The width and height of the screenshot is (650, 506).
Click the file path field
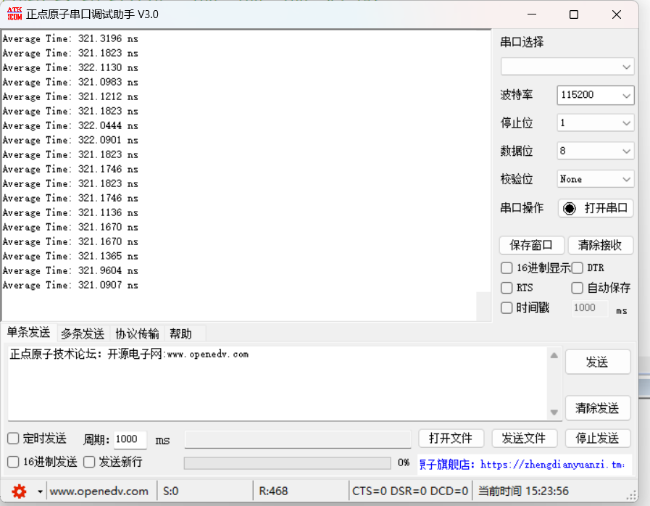298,439
